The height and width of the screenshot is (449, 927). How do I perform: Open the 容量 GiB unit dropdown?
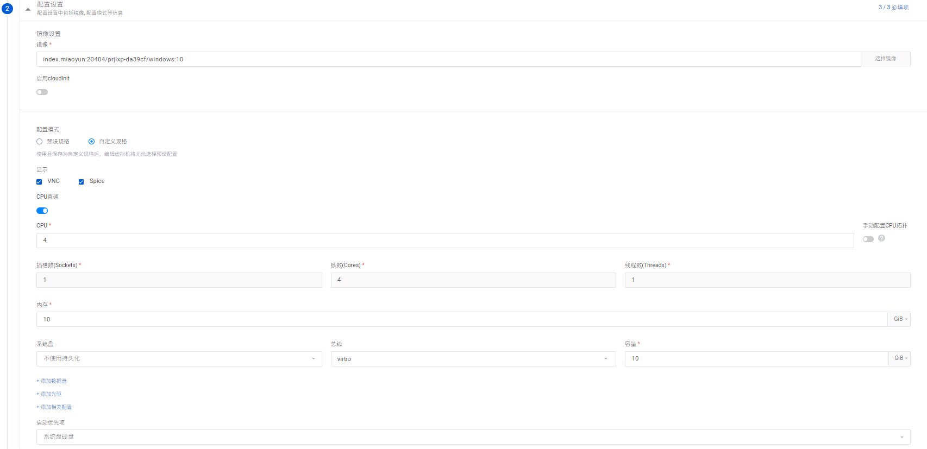tap(899, 359)
